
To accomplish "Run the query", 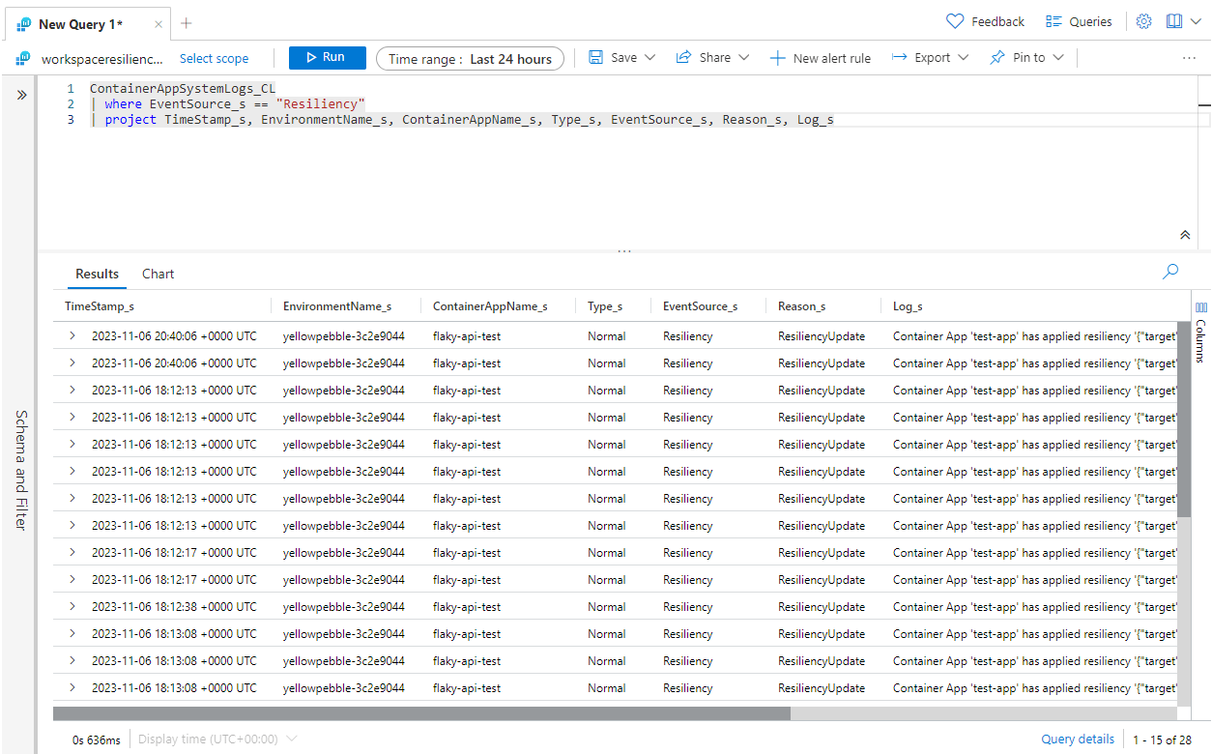I will pos(327,57).
